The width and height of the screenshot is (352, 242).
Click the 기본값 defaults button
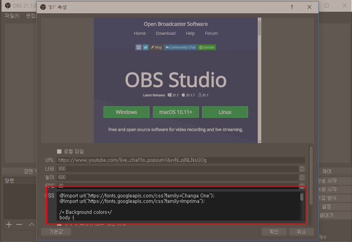(x=56, y=232)
